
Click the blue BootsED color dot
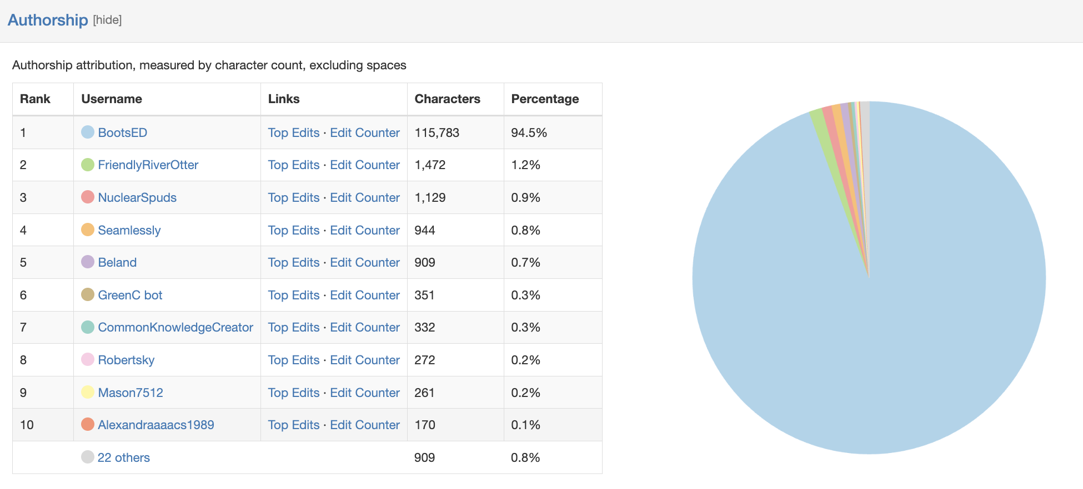click(x=88, y=132)
